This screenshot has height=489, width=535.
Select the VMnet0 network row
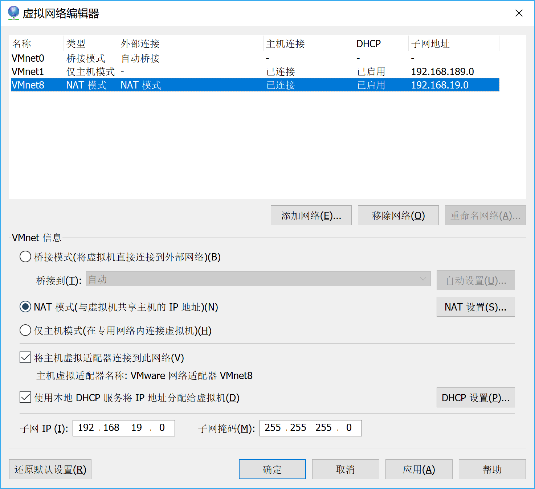pyautogui.click(x=255, y=58)
